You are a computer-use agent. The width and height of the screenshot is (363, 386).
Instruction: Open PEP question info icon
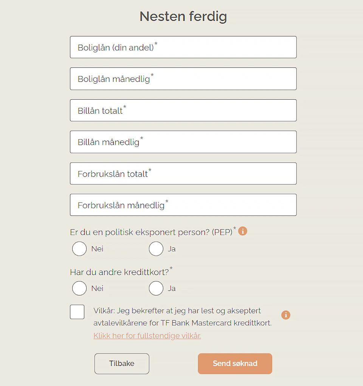(243, 231)
